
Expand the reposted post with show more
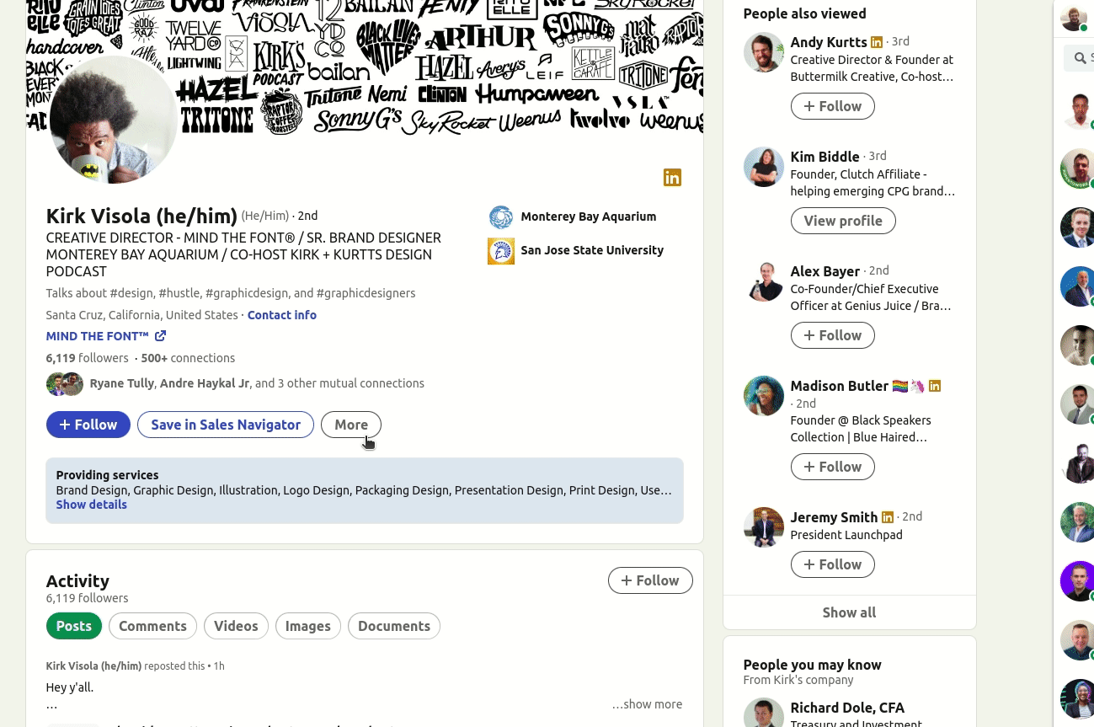click(x=647, y=704)
